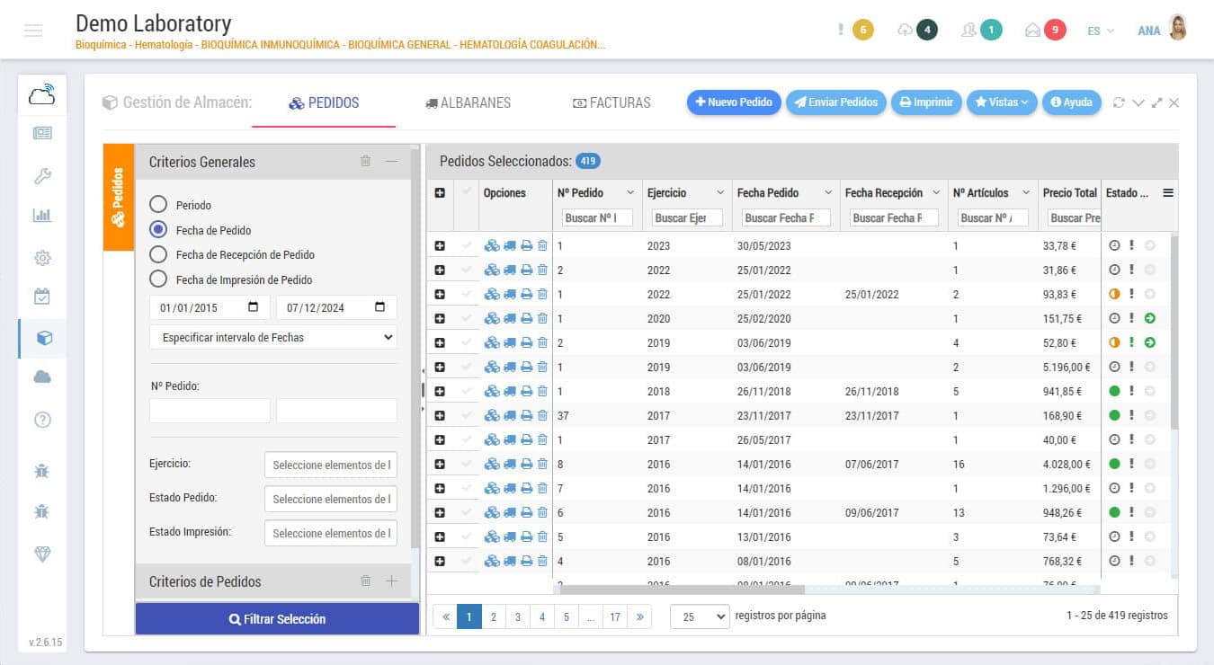This screenshot has height=665, width=1214.
Task: Click the Enviar Pedidos button
Action: click(836, 102)
